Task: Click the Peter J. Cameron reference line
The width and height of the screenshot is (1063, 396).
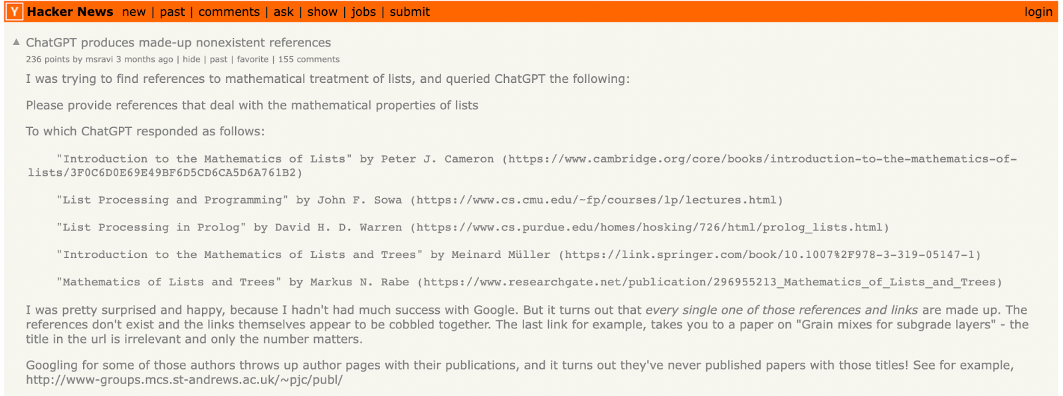Action: click(522, 166)
